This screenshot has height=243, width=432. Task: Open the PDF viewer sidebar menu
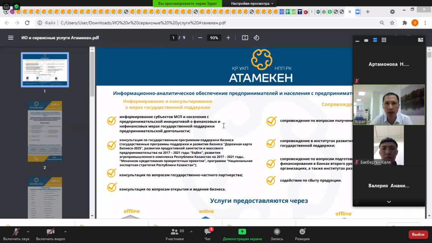pos(11,38)
